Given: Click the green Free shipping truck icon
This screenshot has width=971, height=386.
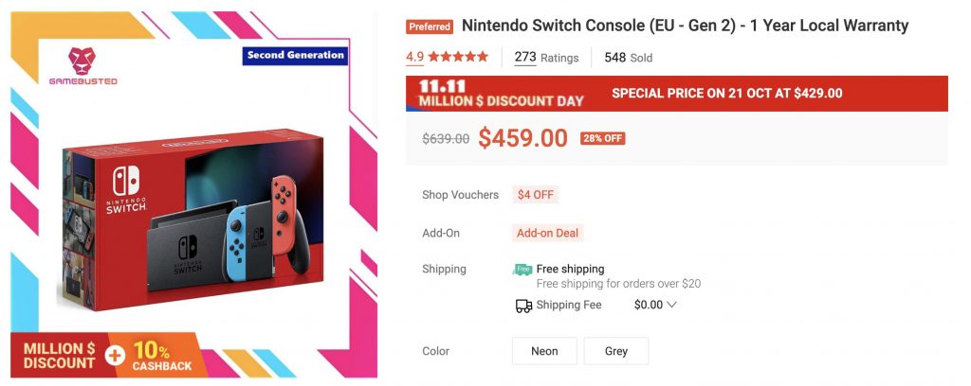Looking at the screenshot, I should 522,270.
